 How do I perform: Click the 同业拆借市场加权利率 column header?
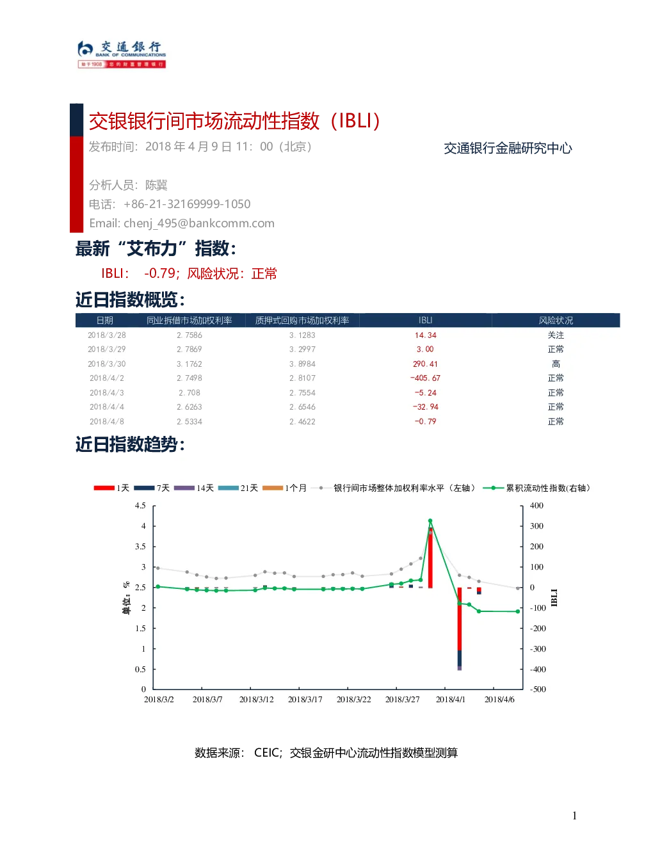click(189, 320)
